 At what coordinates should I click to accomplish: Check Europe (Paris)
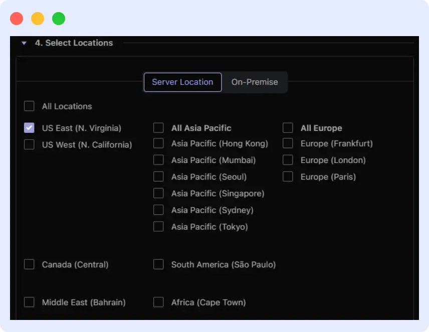(x=288, y=177)
